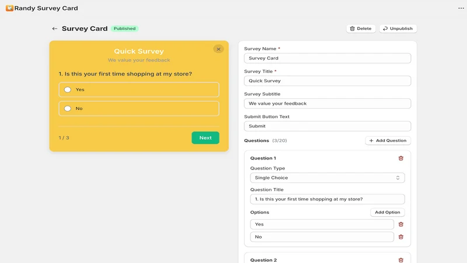Screen dimensions: 467x263
Task: Click the No option text field
Action: click(x=322, y=237)
